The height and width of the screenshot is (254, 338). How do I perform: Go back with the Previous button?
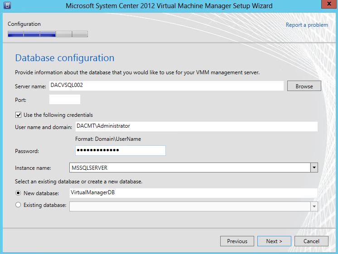[237, 241]
